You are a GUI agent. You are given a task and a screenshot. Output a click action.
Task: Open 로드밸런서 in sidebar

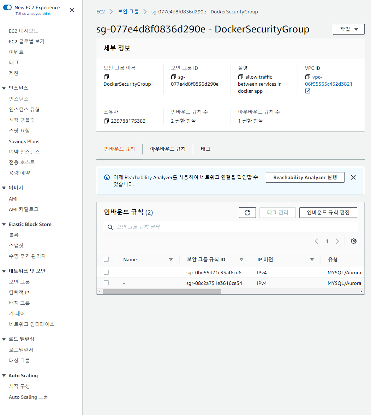21,350
